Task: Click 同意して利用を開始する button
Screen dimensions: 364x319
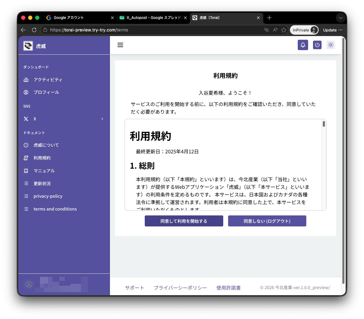Action: (x=184, y=221)
